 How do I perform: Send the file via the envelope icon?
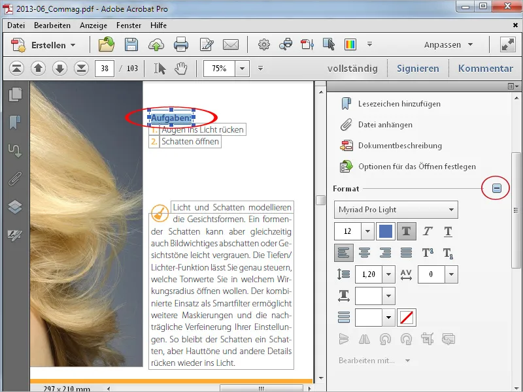(231, 44)
